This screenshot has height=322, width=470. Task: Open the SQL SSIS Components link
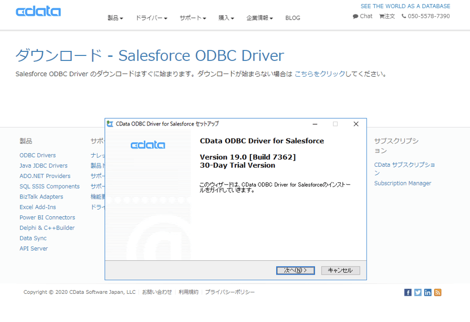(49, 186)
